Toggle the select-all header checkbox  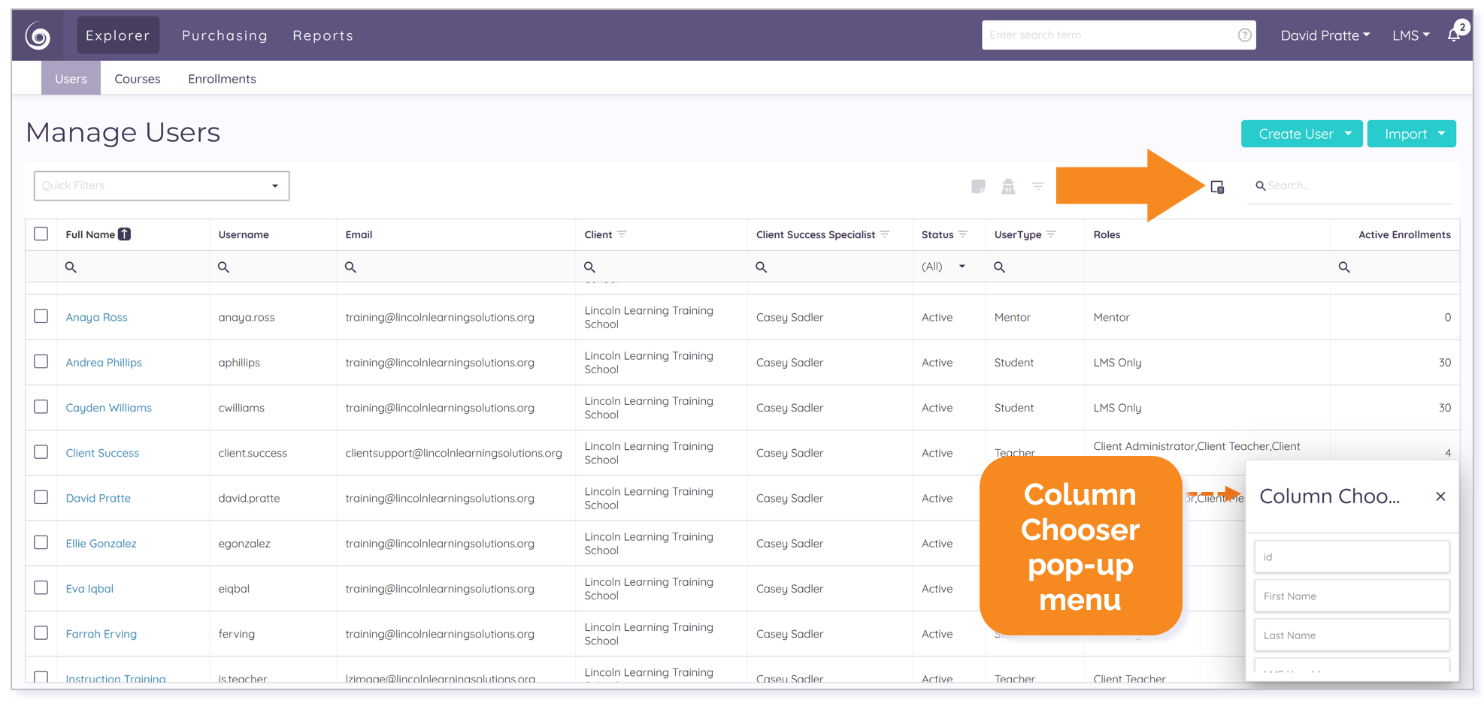pos(41,234)
